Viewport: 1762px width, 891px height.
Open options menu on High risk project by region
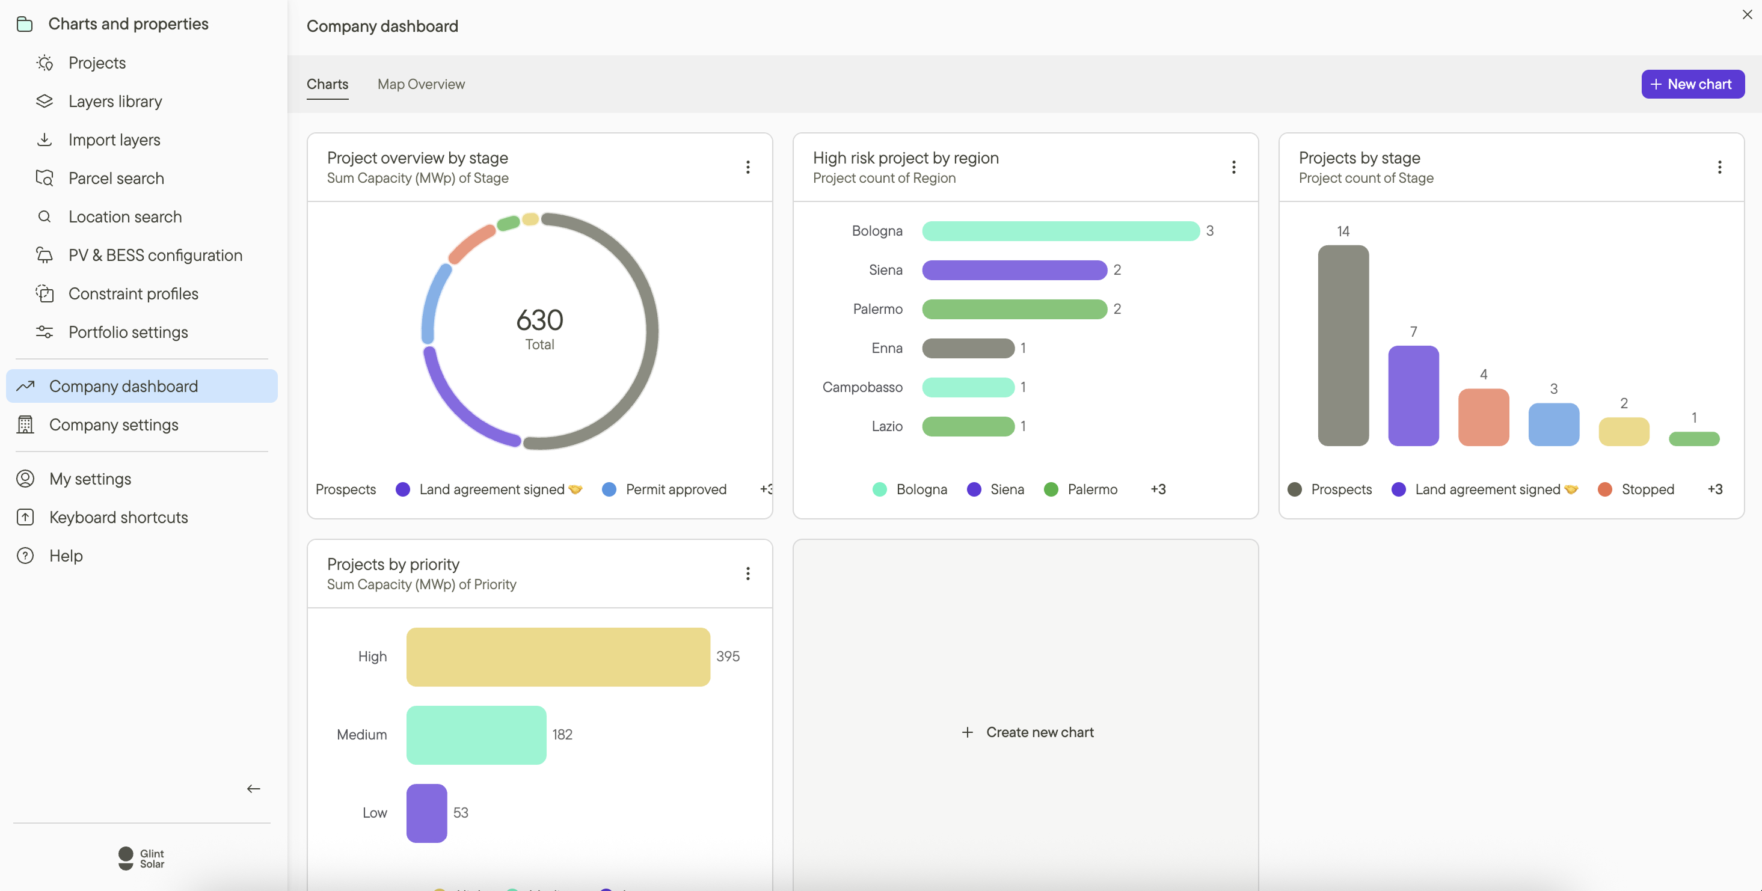click(1234, 167)
